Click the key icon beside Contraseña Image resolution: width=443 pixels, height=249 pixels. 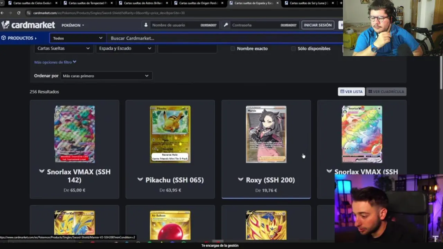pyautogui.click(x=226, y=25)
